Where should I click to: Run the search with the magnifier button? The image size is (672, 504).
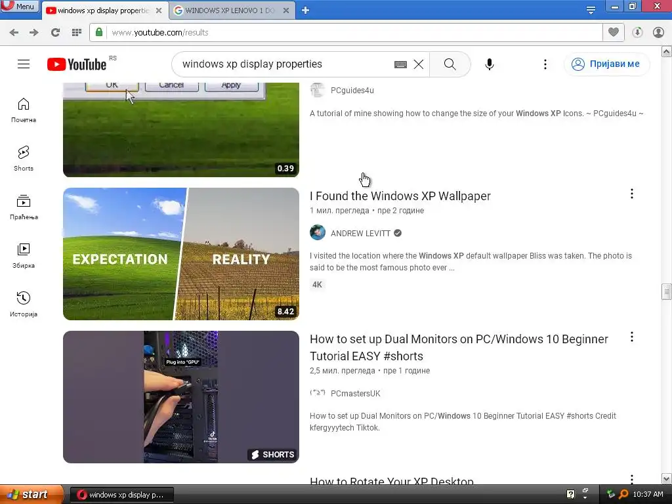(x=450, y=64)
